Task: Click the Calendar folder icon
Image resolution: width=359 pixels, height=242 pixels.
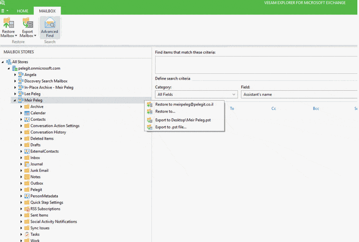Action: click(x=27, y=113)
